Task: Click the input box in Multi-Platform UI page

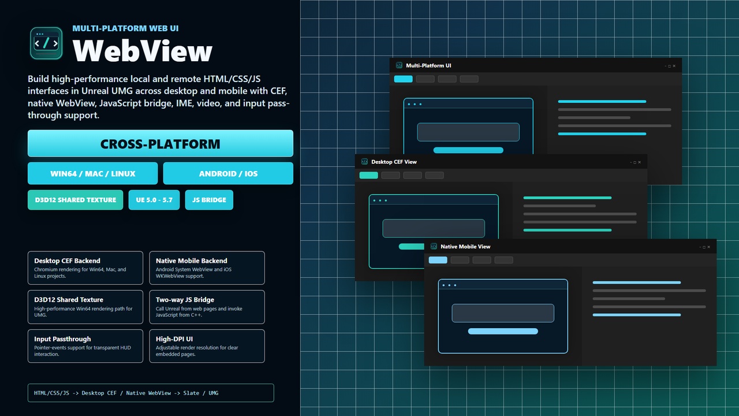Action: (x=468, y=132)
